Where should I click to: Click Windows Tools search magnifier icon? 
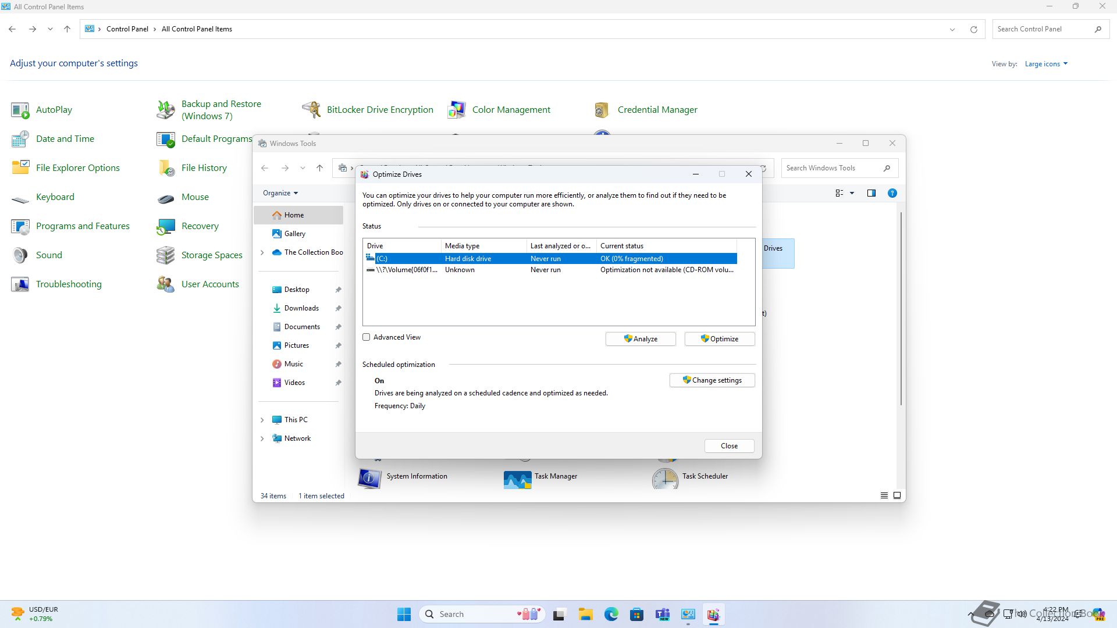(x=887, y=168)
